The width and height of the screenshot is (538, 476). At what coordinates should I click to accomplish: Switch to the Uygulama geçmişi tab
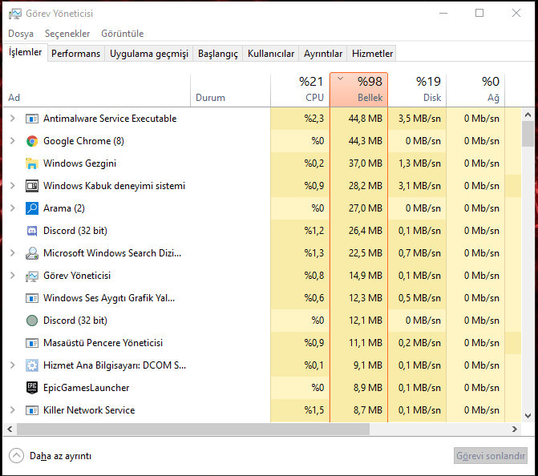[x=149, y=54]
